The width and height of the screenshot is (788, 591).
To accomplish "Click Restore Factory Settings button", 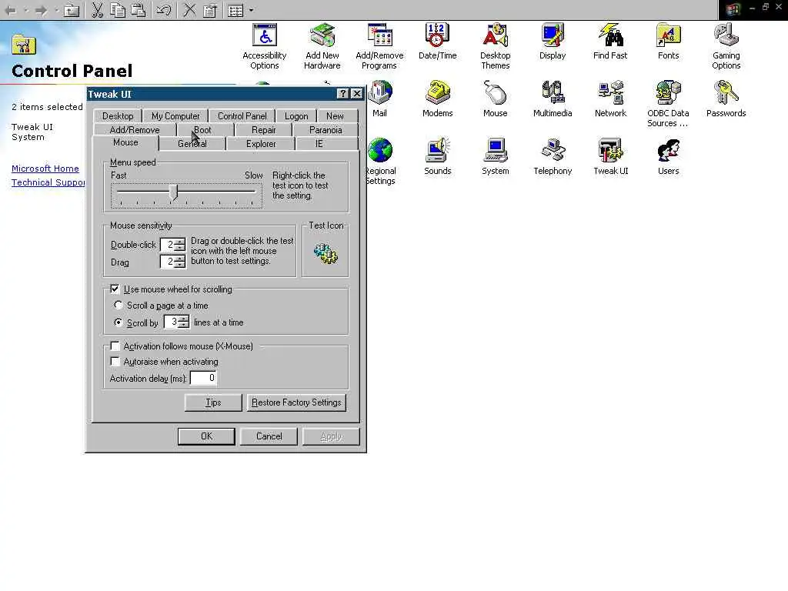I will 296,402.
